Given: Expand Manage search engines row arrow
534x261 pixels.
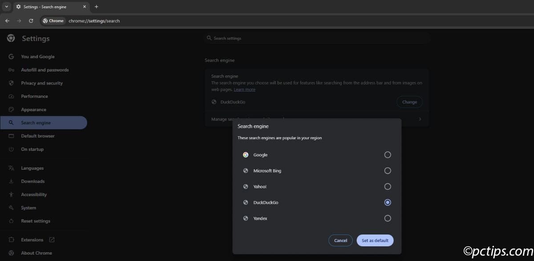Looking at the screenshot, I should point(420,119).
